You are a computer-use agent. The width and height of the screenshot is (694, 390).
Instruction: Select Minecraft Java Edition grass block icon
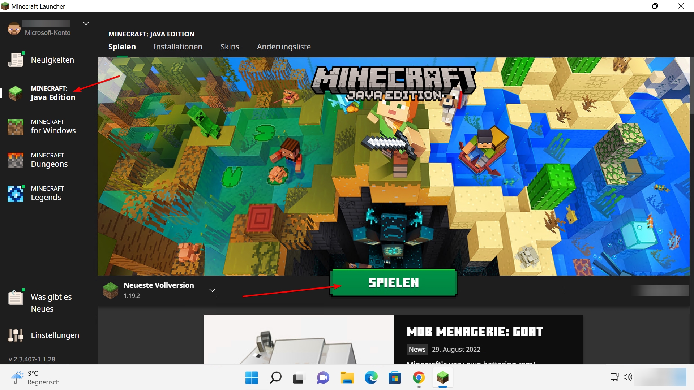(x=16, y=93)
